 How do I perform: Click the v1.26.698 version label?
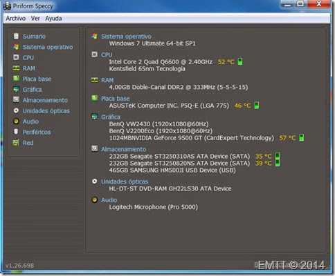[20, 266]
